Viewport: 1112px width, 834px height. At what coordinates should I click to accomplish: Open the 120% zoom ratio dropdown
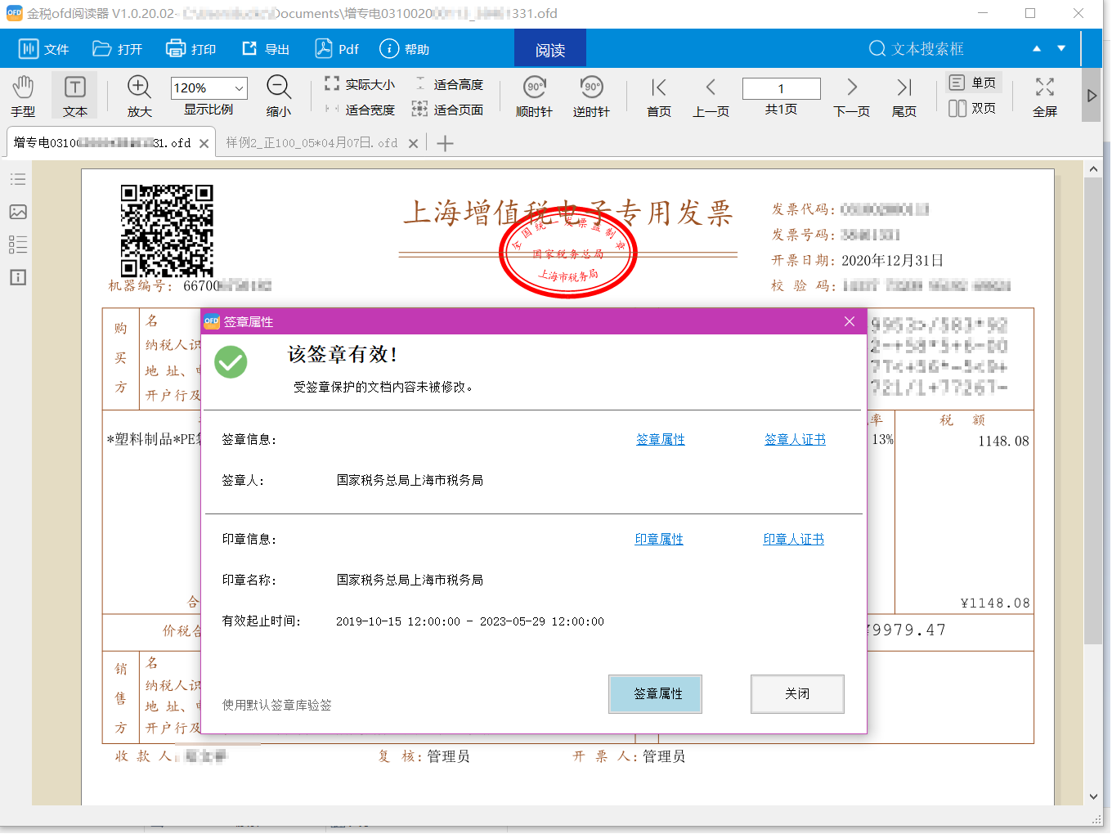point(240,87)
